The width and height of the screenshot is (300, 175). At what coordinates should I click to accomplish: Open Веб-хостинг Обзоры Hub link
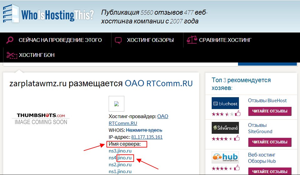[262, 158]
